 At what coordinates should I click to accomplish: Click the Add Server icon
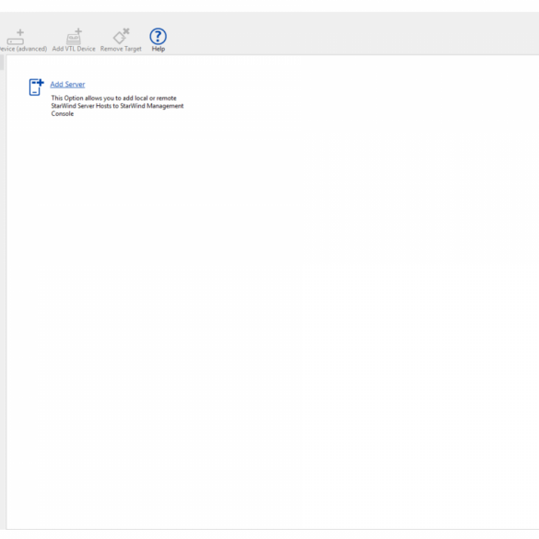click(36, 87)
